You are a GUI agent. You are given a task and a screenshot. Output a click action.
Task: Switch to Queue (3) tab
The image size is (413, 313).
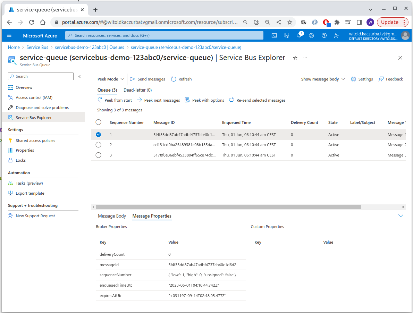coord(107,90)
